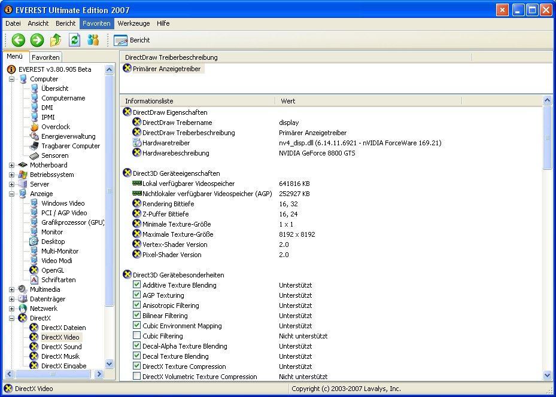Click the Energieverwaltung power icon

(x=34, y=136)
